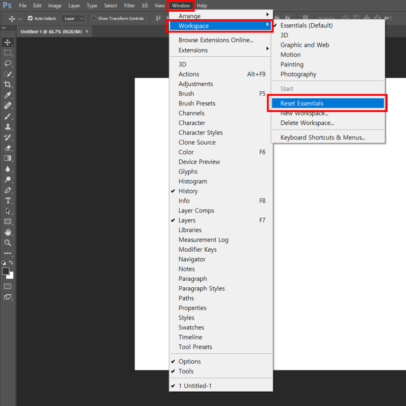
Task: Expand the Arrange submenu
Action: (x=221, y=16)
